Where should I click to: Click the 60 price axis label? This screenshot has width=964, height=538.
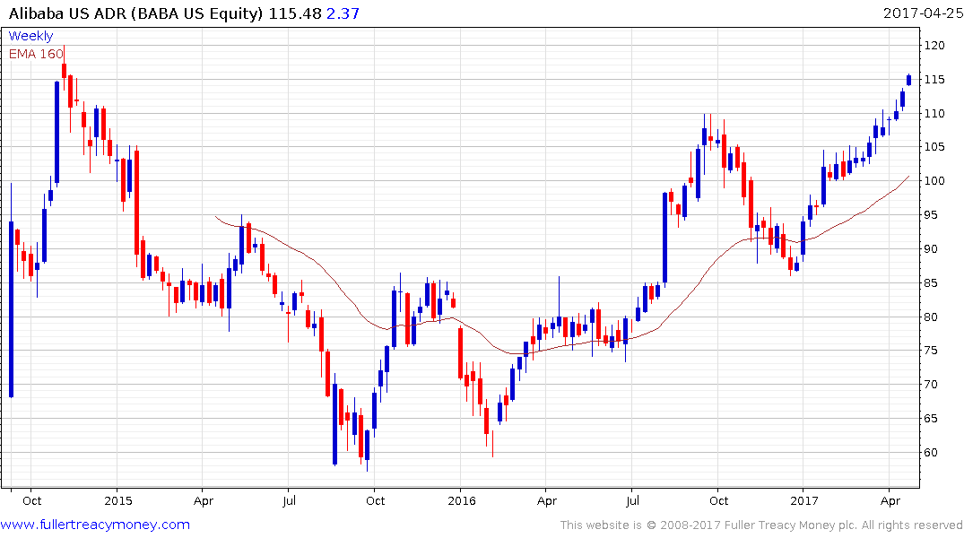tap(931, 453)
